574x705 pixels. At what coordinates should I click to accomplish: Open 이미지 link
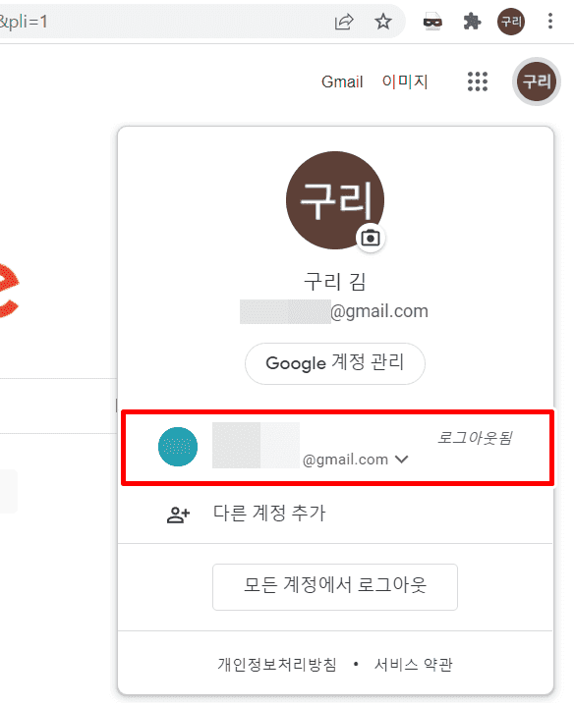[405, 81]
